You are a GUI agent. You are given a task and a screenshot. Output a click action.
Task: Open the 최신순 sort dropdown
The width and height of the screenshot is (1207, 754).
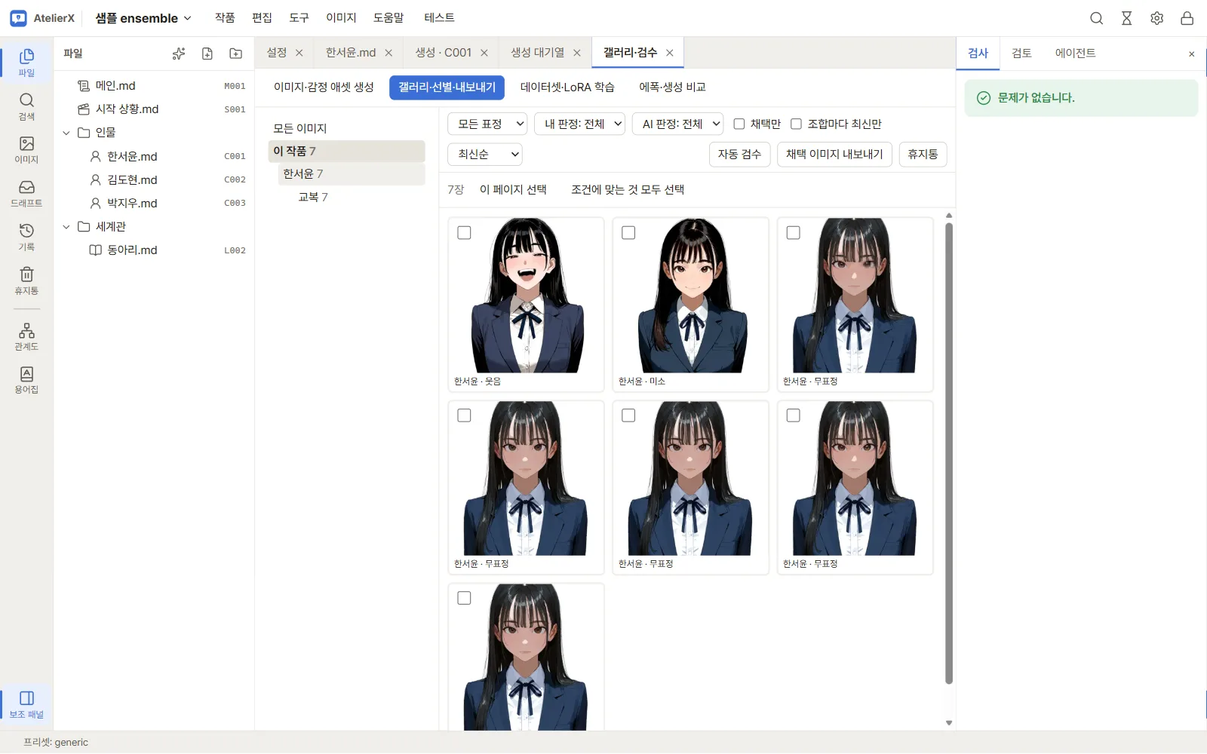click(484, 155)
